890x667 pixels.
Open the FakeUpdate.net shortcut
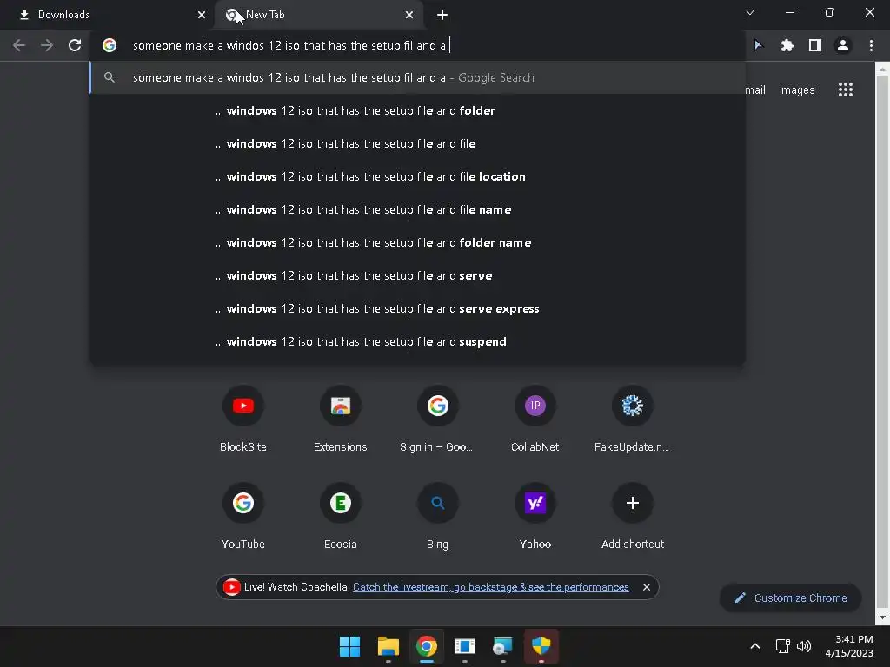pyautogui.click(x=632, y=419)
